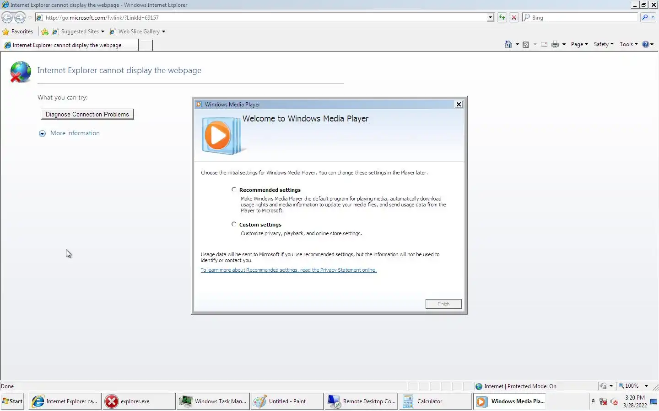
Task: Click the Suggested Sites favorites icon
Action: 55,32
